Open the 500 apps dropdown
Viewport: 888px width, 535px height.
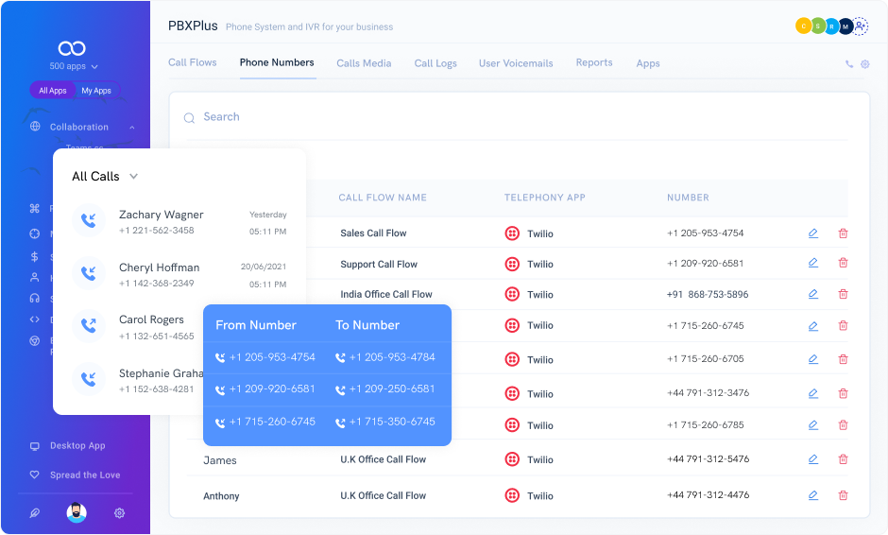74,67
